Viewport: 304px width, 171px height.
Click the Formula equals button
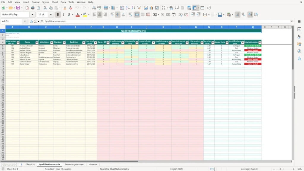(42, 21)
